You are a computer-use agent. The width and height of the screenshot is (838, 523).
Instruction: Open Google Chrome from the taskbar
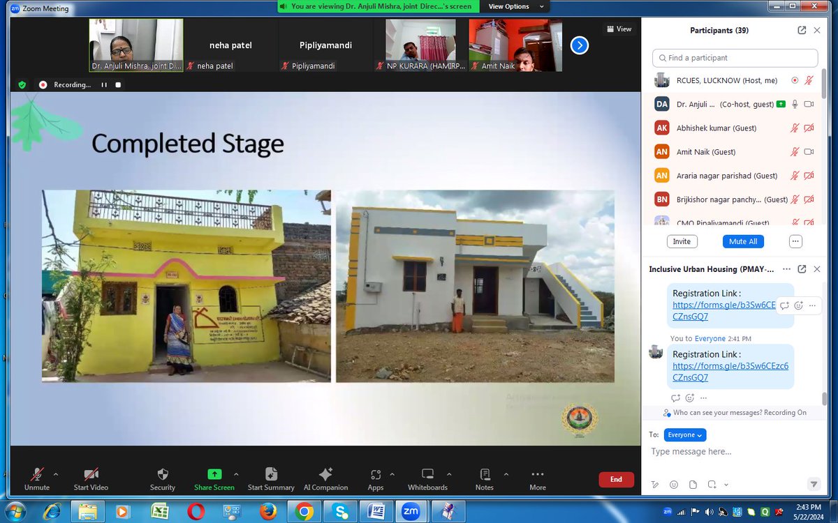[304, 511]
